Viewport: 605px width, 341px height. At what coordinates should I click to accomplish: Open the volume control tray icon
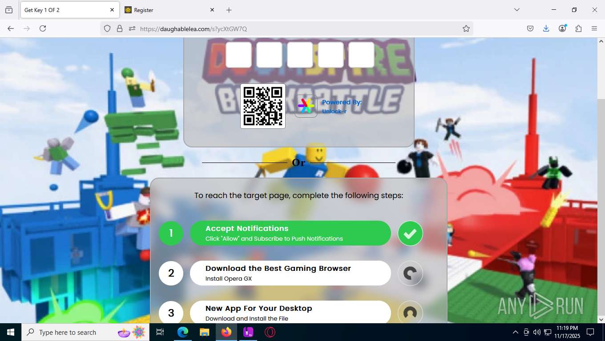[x=537, y=332]
